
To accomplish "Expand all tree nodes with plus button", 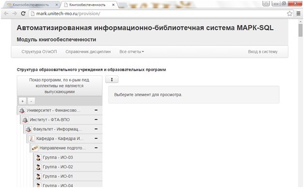I will point(22,101).
